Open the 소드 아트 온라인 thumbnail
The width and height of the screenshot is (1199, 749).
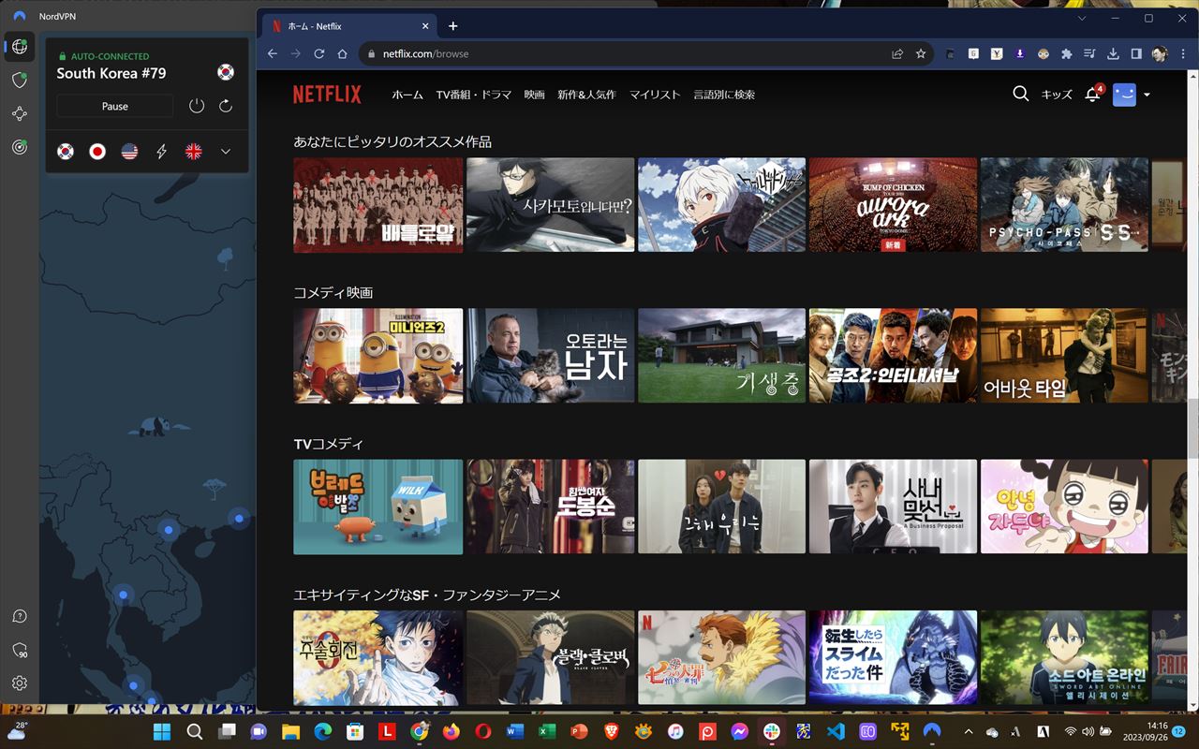click(1064, 657)
